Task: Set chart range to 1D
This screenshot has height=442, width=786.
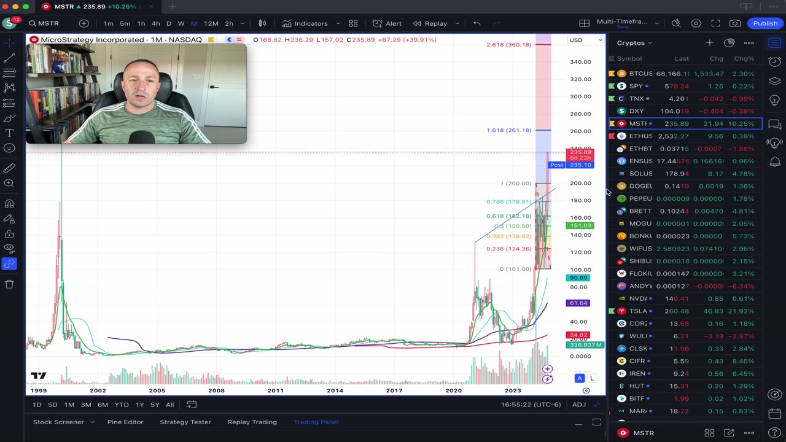Action: 37,405
